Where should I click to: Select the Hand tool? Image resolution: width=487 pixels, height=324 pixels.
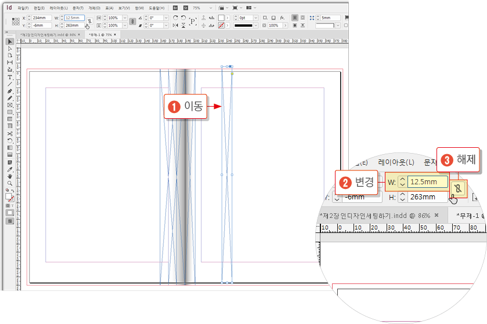pyautogui.click(x=10, y=176)
